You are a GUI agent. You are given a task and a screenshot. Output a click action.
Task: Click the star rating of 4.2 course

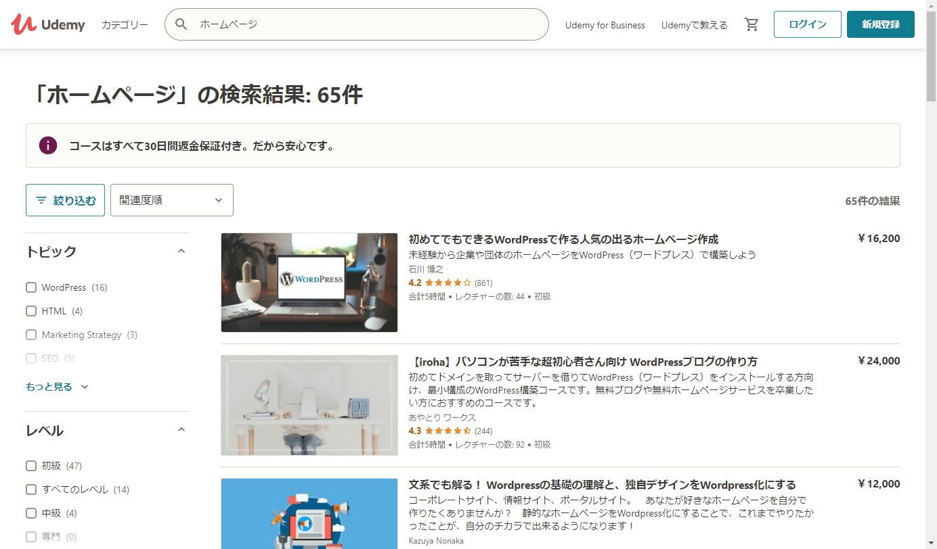(448, 283)
